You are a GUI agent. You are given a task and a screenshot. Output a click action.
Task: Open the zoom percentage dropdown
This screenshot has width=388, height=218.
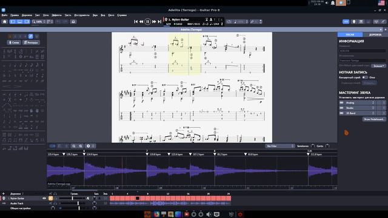tap(39, 22)
